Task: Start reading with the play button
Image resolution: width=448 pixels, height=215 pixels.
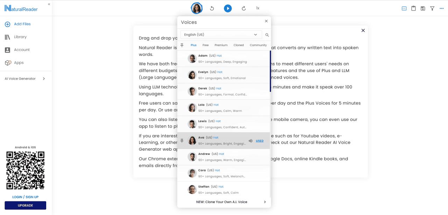Action: point(228,8)
